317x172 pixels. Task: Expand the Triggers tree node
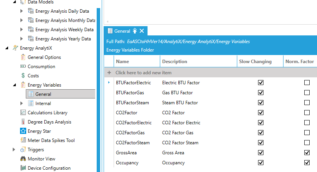tap(14, 150)
